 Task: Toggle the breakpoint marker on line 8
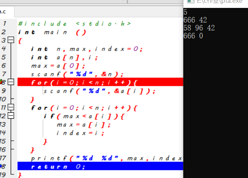pyautogui.click(x=1, y=82)
